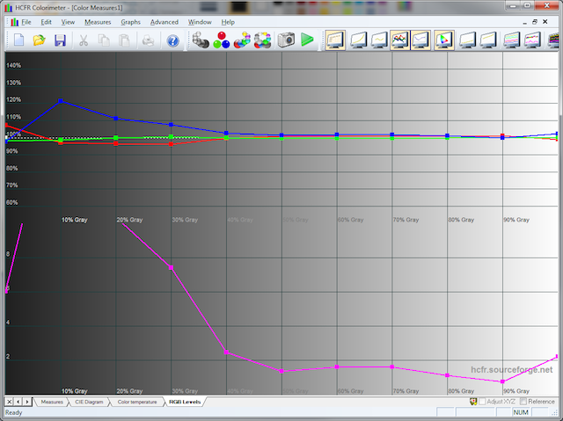The width and height of the screenshot is (563, 421).
Task: Measure gray scale using the gray spheres icon
Action: [201, 40]
